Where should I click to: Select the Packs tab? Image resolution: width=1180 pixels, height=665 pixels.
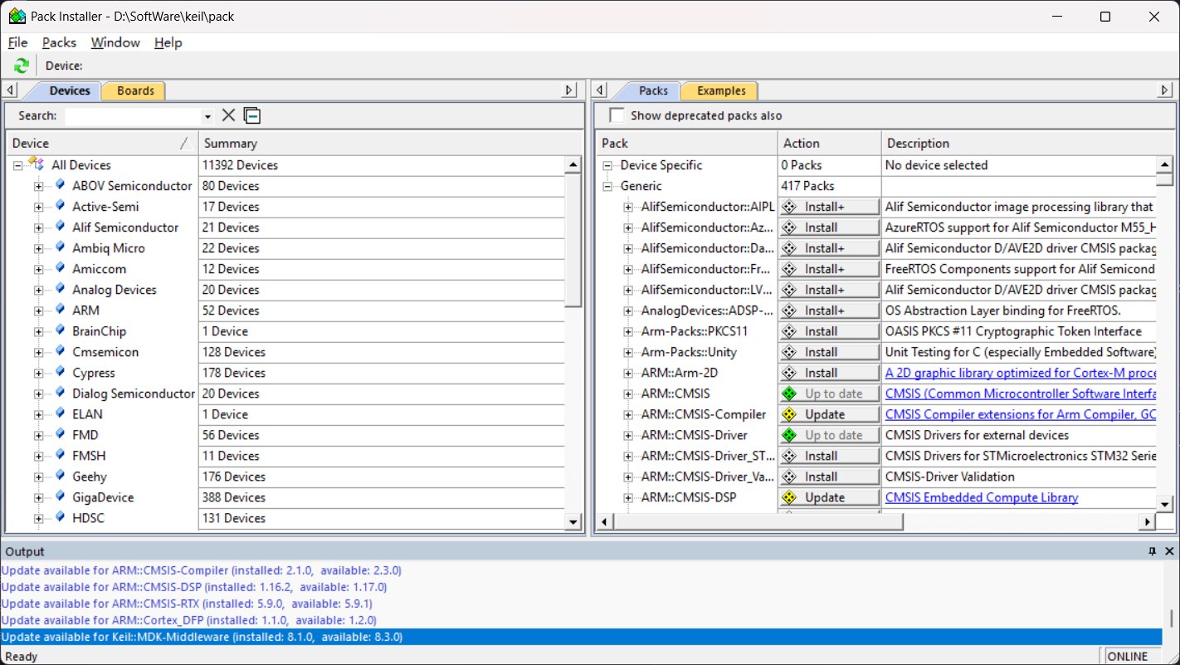point(653,90)
